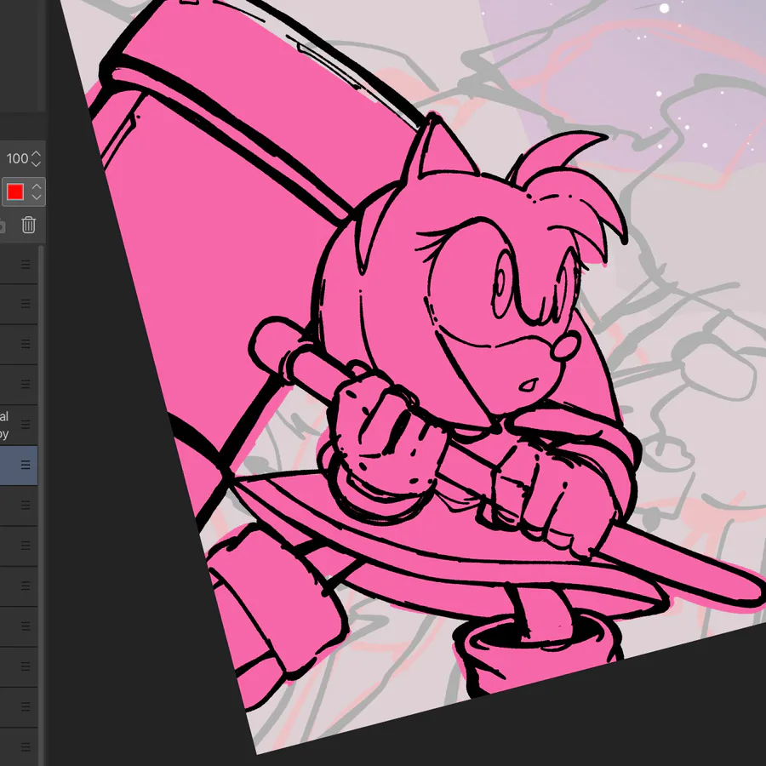766x766 pixels.
Task: Click the up arrow beside red swatch
Action: [x=37, y=186]
